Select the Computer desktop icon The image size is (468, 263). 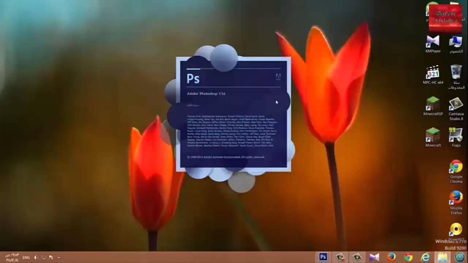[456, 44]
